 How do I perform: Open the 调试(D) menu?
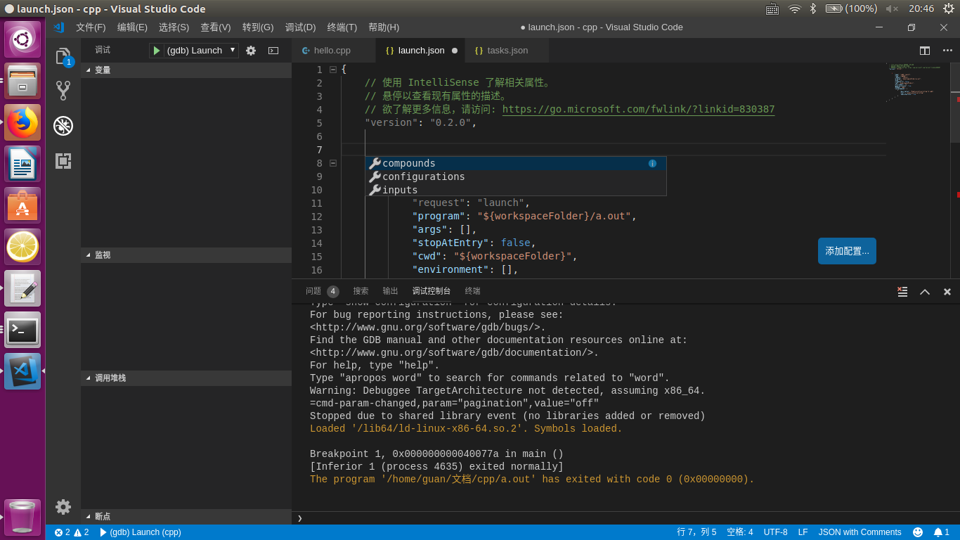[x=300, y=27]
